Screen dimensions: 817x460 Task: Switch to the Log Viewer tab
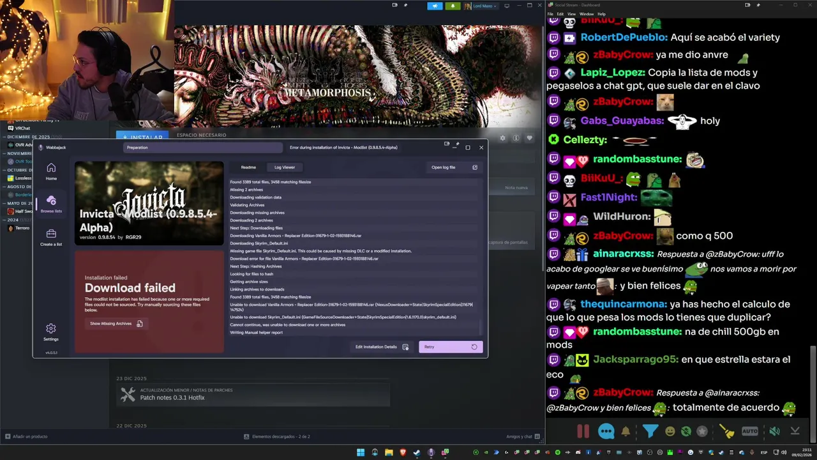[285, 167]
